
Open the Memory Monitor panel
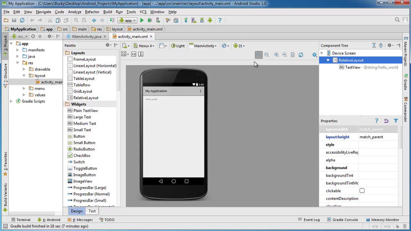click(x=383, y=220)
